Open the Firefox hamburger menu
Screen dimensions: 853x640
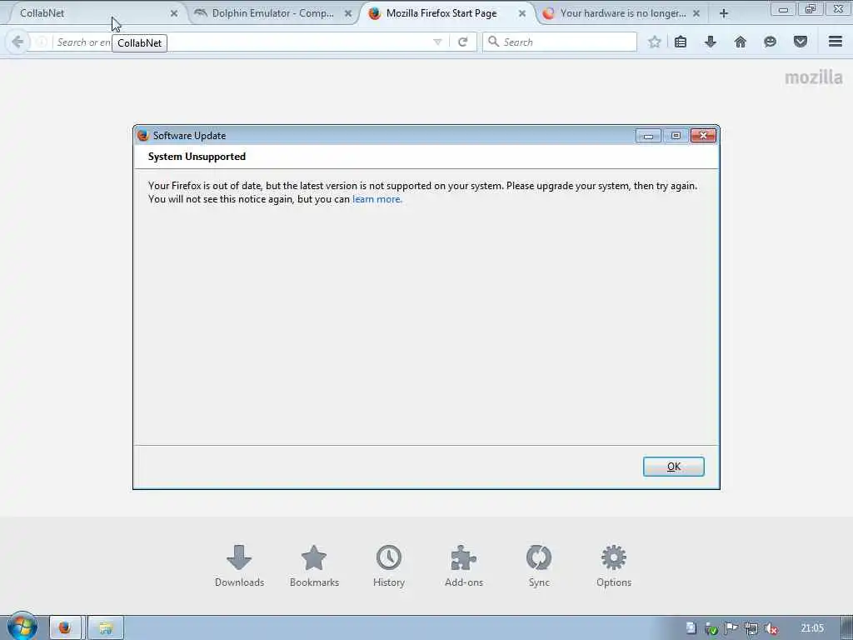pyautogui.click(x=836, y=42)
